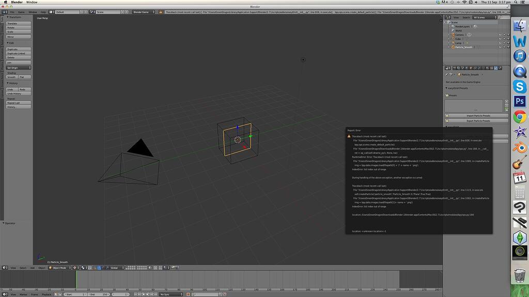The width and height of the screenshot is (529, 297).
Task: Click the Undo History button
Action: (19, 93)
